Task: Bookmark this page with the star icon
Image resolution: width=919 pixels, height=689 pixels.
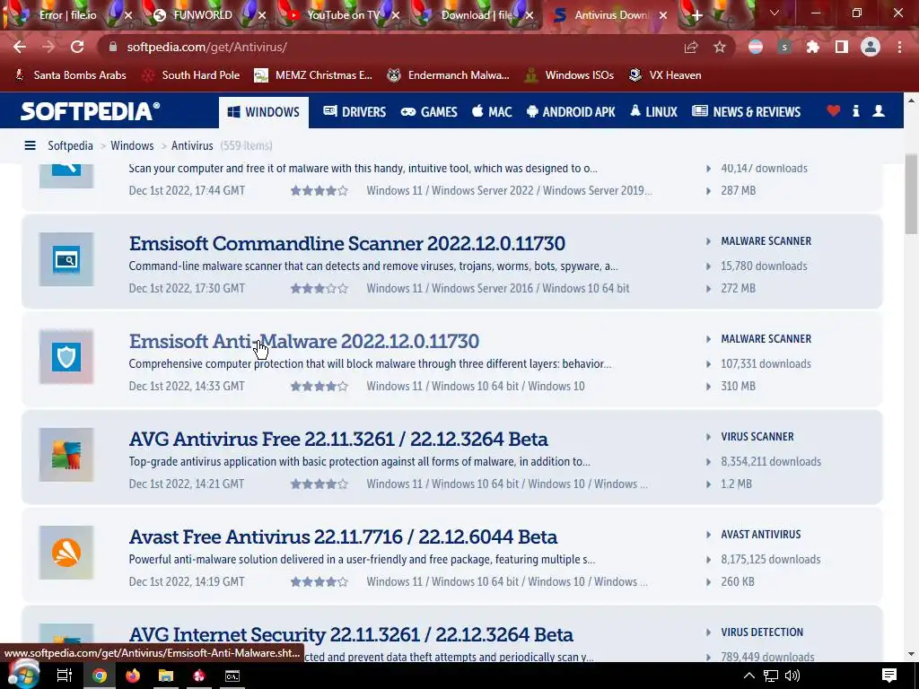Action: (720, 47)
